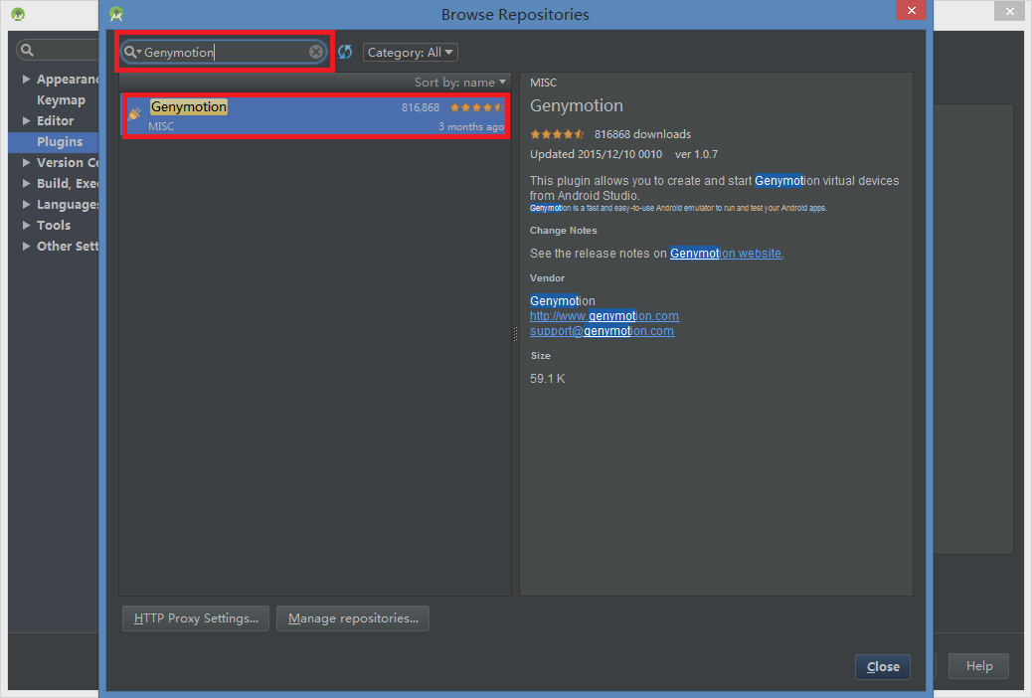The width and height of the screenshot is (1032, 698).
Task: Open the Genymotion website release notes link
Action: (726, 254)
